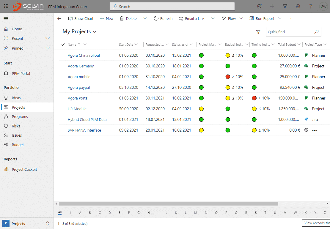Open more commands vertical ellipsis
330x229 pixels.
[291, 18]
